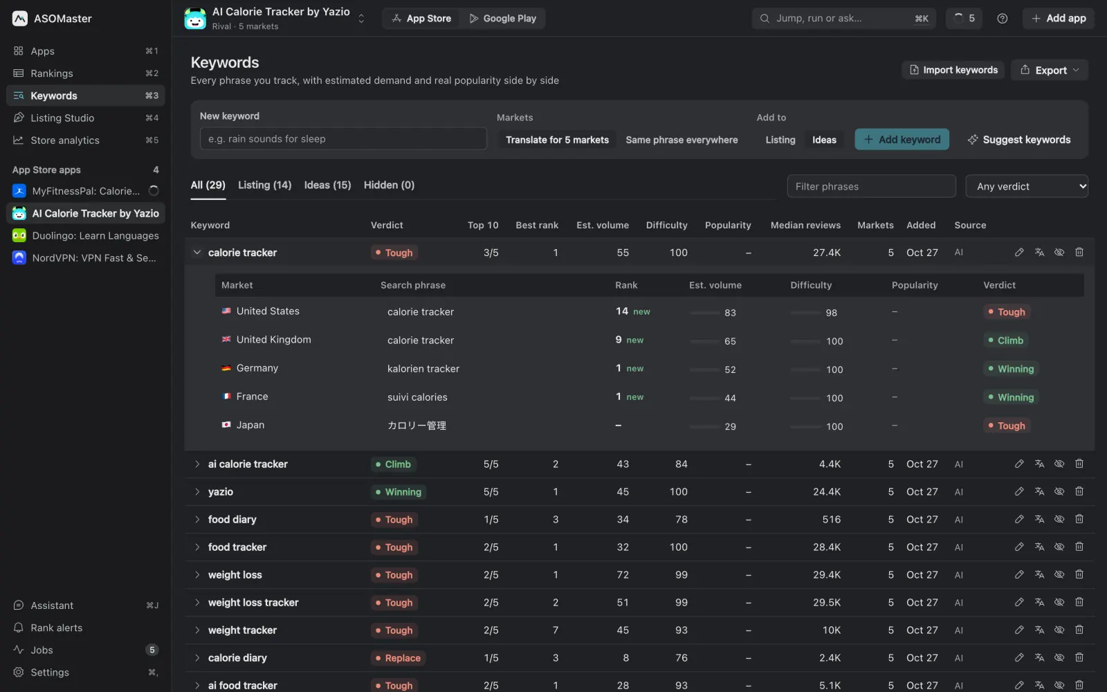Switch to Google Play store tab

click(502, 19)
